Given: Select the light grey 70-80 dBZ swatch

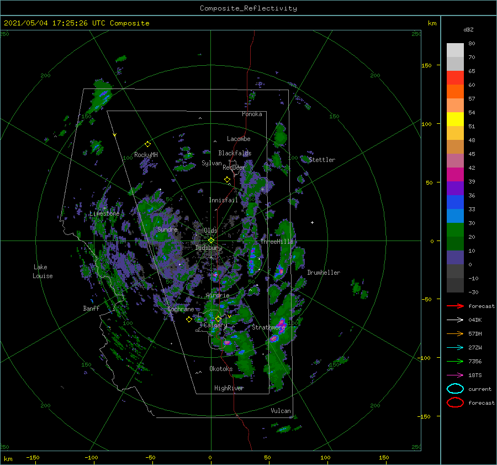Looking at the screenshot, I should pyautogui.click(x=455, y=50).
